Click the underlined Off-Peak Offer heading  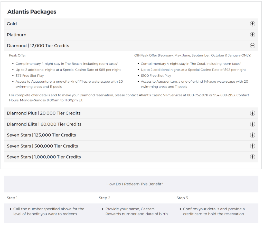(145, 55)
